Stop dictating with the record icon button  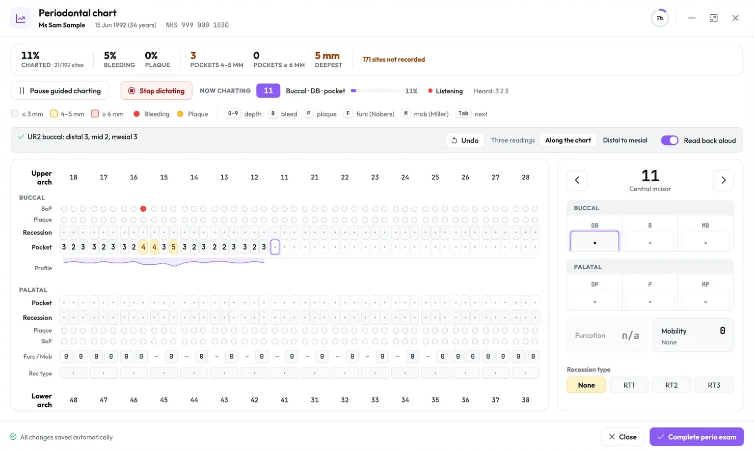(157, 91)
